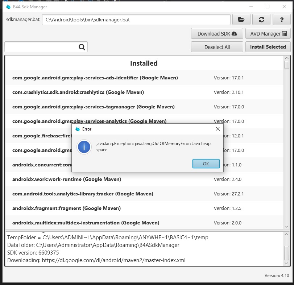294x285 pixels.
Task: Click the sdkmanager.bat: label
Action: coord(23,19)
